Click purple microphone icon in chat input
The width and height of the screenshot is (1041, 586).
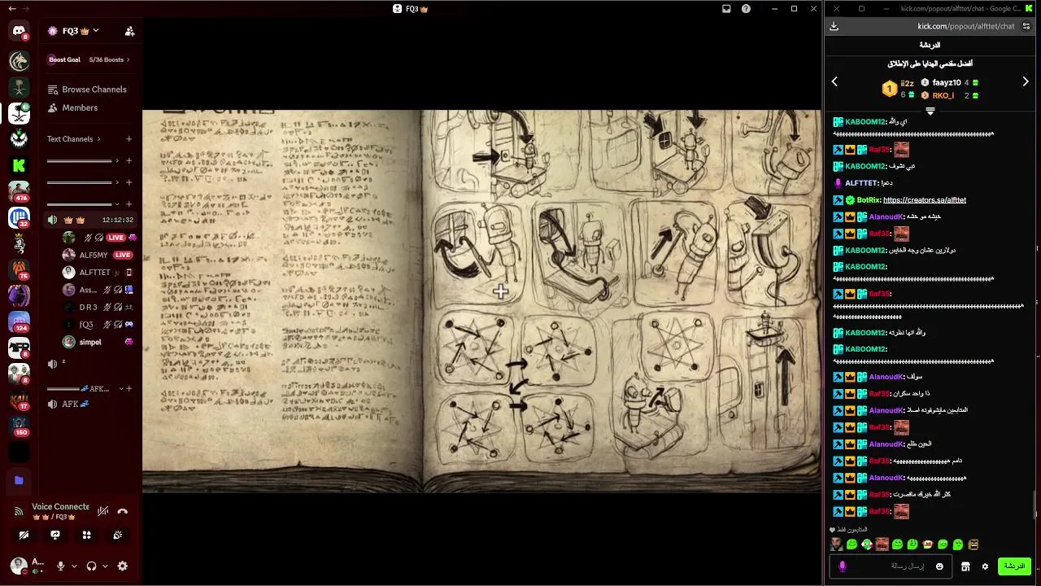(x=842, y=566)
